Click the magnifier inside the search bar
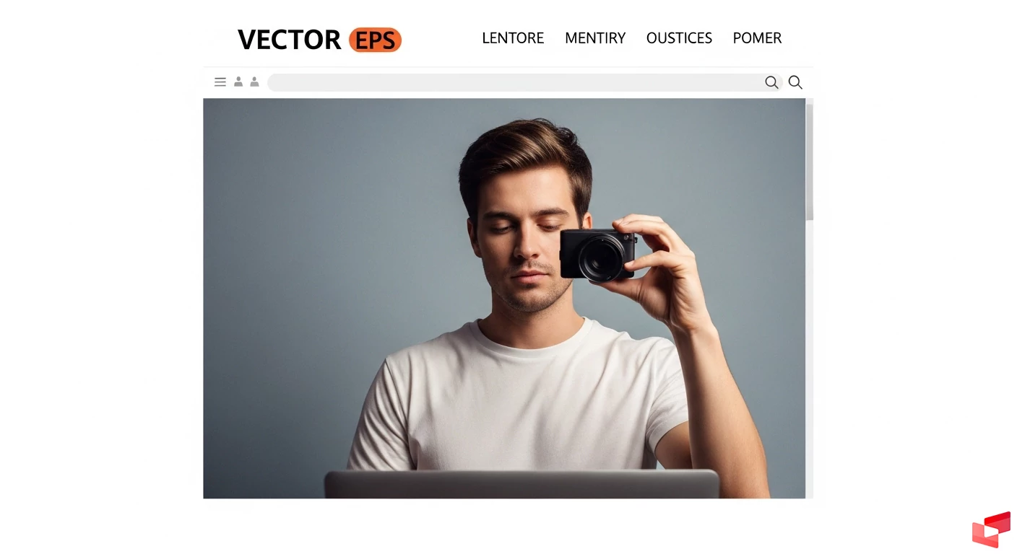1017x554 pixels. tap(771, 82)
